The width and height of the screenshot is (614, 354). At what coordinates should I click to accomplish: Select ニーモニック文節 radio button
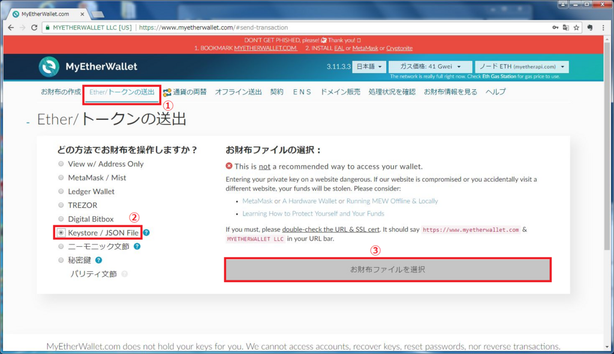point(61,246)
